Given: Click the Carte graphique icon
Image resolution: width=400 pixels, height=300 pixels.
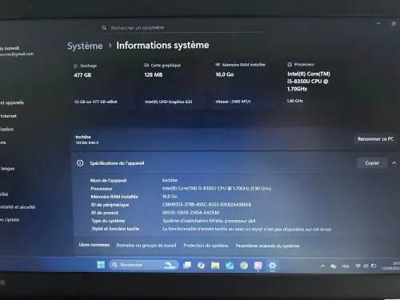Looking at the screenshot, I should [x=146, y=66].
